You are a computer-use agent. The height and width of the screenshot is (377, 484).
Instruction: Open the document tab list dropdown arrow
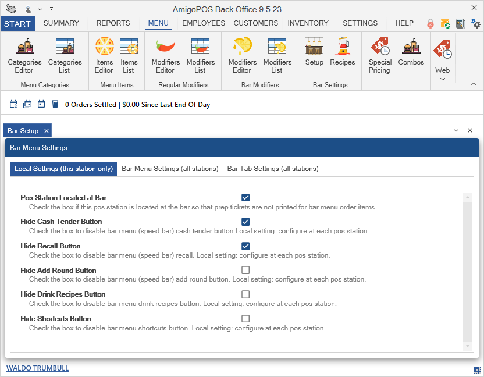[x=456, y=131]
